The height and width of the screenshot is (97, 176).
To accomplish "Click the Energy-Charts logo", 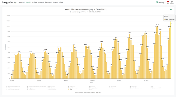I will 9,2.
